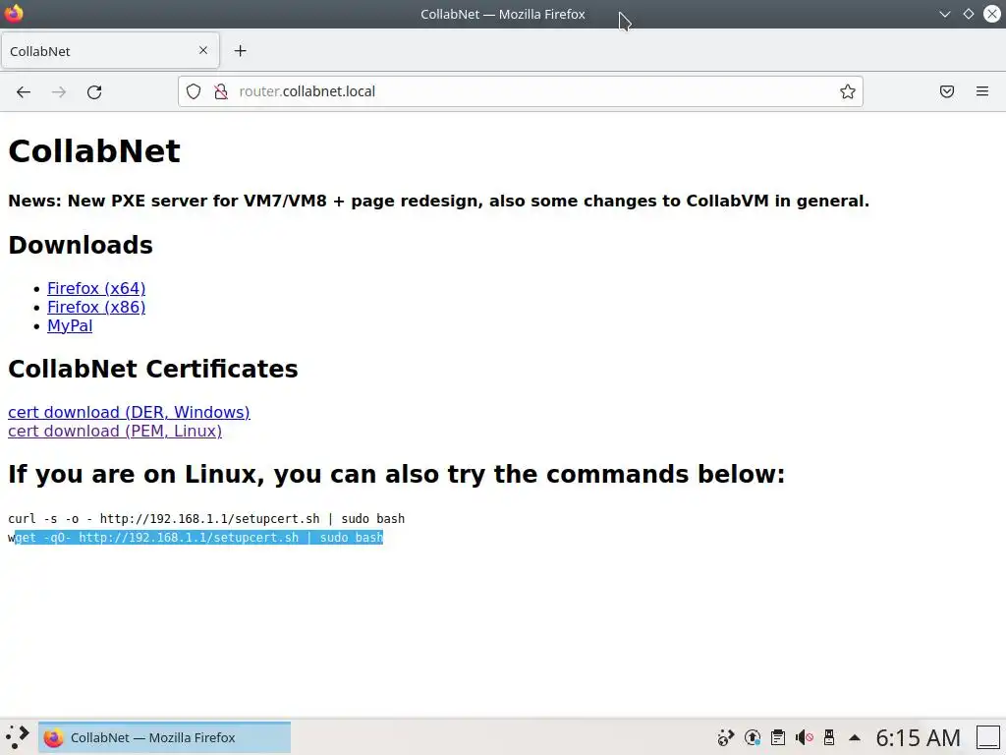The height and width of the screenshot is (755, 1006).
Task: Download the PEM Linux certificate
Action: 115,431
